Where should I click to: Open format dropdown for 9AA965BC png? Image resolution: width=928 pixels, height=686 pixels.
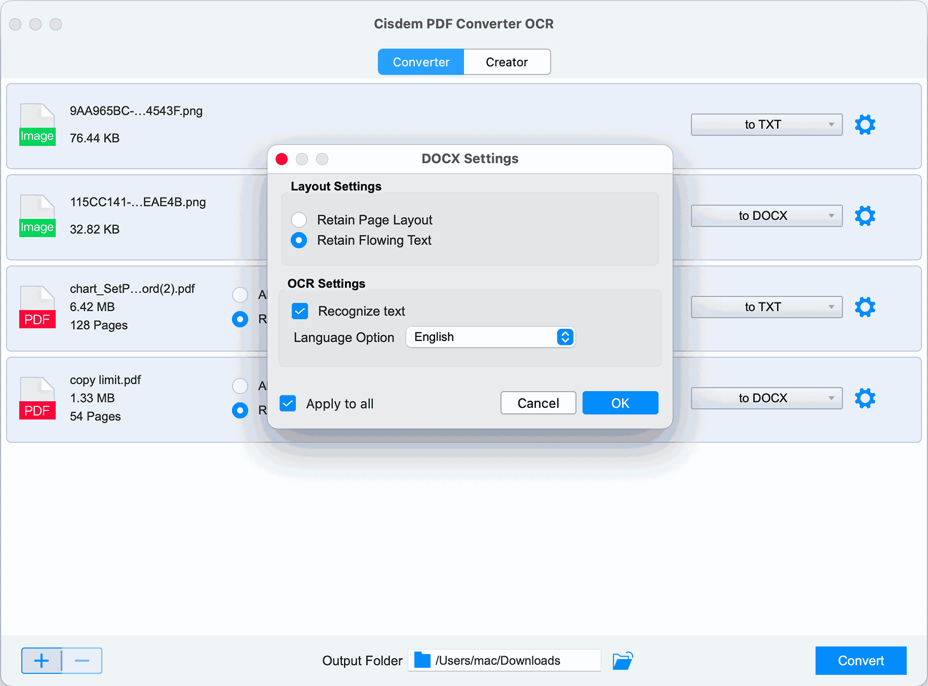(x=766, y=125)
